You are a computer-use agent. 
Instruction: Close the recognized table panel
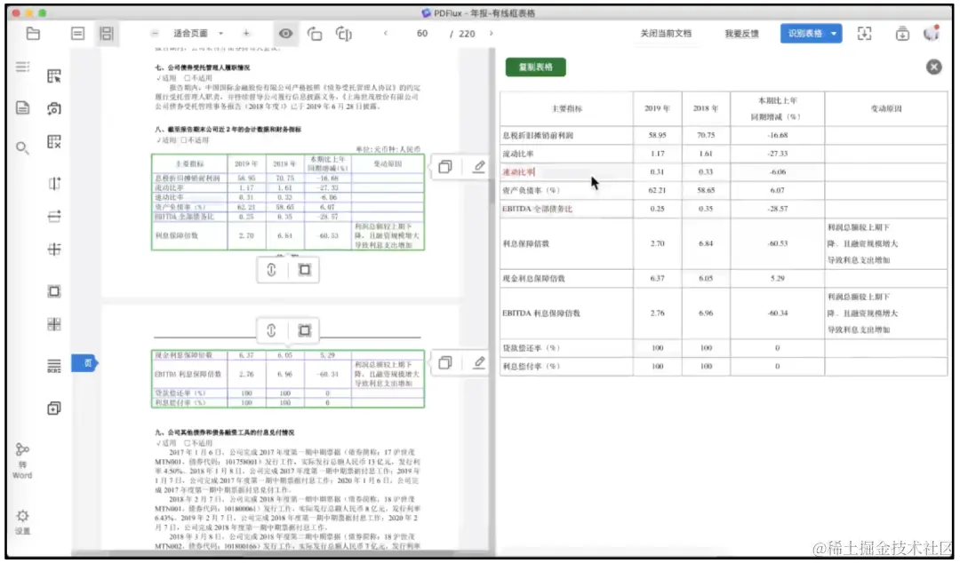click(933, 67)
